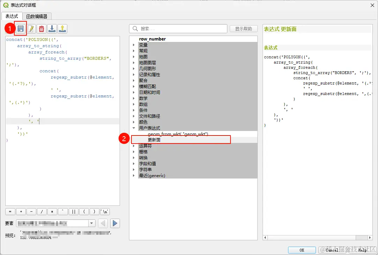The image size is (378, 255).
Task: Click the 显示帮助 button
Action: point(243,29)
